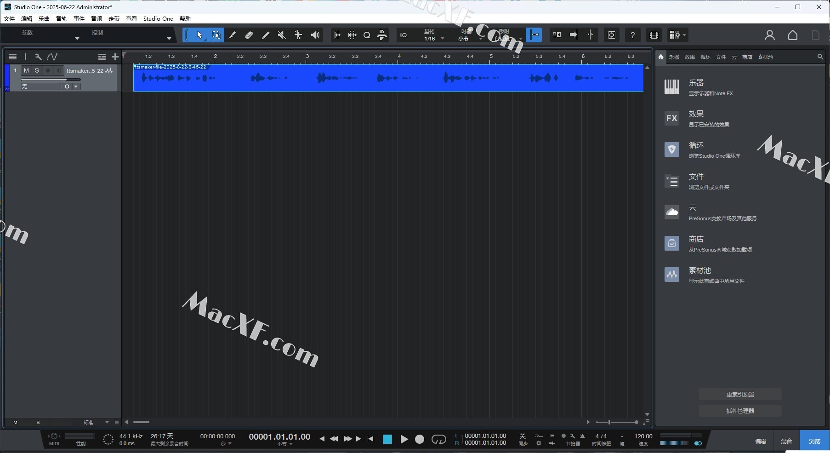Screen dimensions: 830x453
Task: Toggle global mute M at track list bottom
Action: tap(15, 422)
